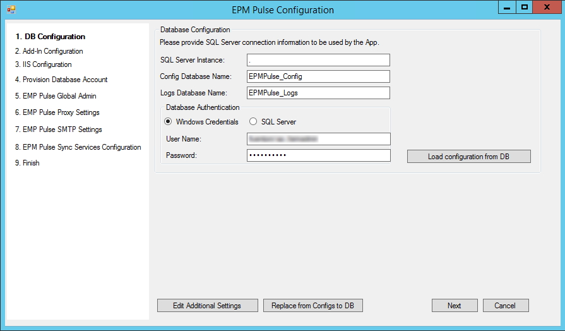Image resolution: width=565 pixels, height=331 pixels.
Task: Open Edit Additional Settings
Action: pos(208,305)
